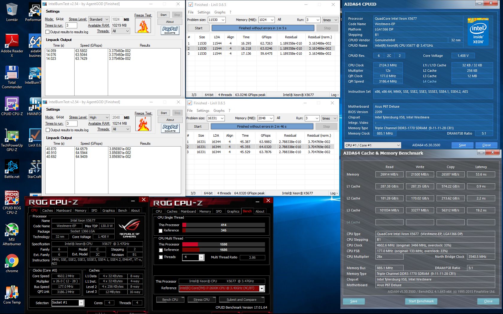Click Submit and Compare button
The width and height of the screenshot is (503, 314).
pyautogui.click(x=241, y=300)
